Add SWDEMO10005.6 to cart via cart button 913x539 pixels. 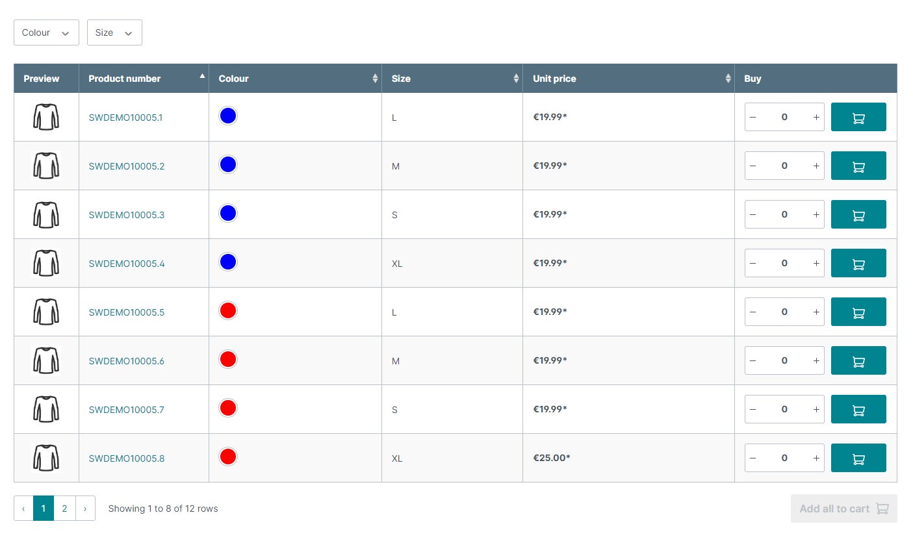(x=858, y=360)
